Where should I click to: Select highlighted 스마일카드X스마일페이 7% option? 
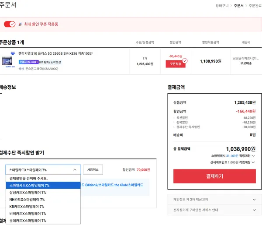[x=43, y=185]
